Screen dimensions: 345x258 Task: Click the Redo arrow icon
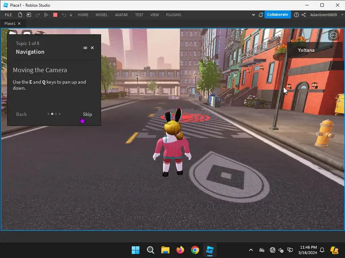(38, 15)
